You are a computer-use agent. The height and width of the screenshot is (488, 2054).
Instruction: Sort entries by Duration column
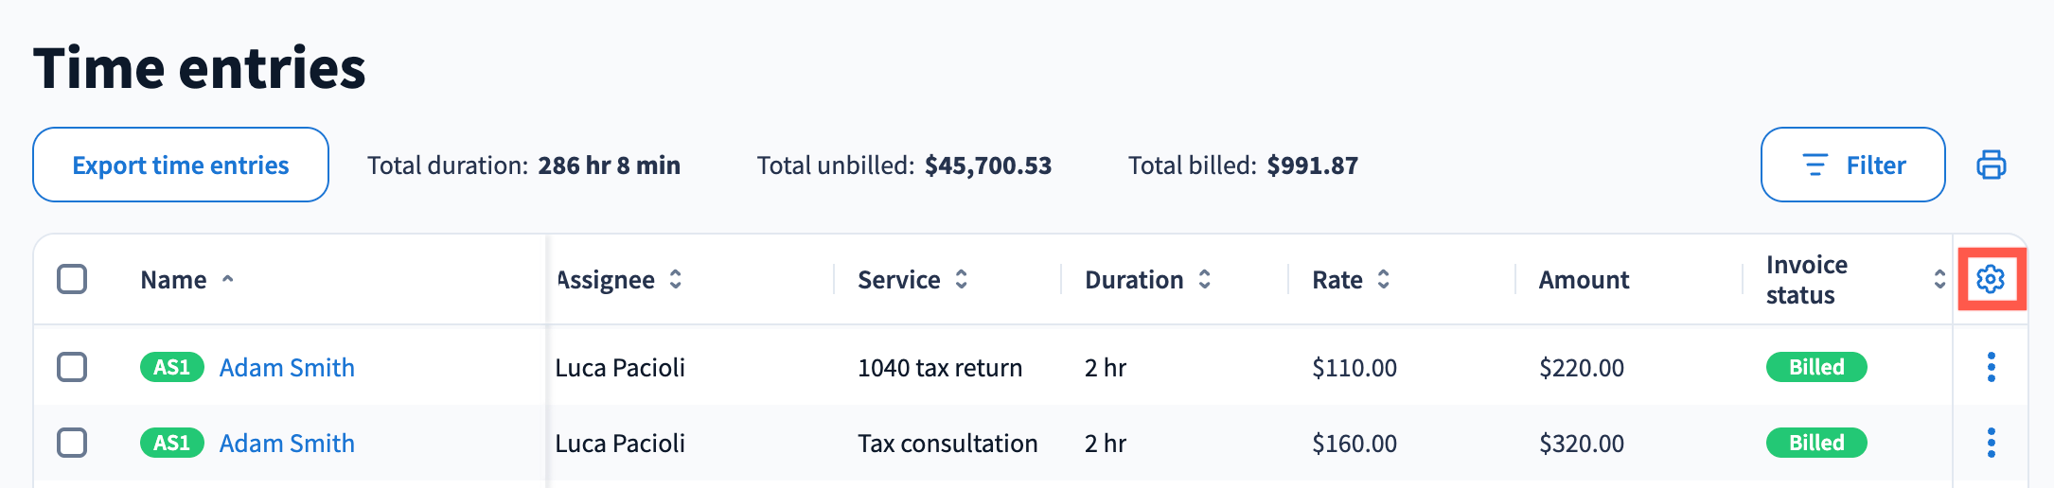click(x=1204, y=279)
